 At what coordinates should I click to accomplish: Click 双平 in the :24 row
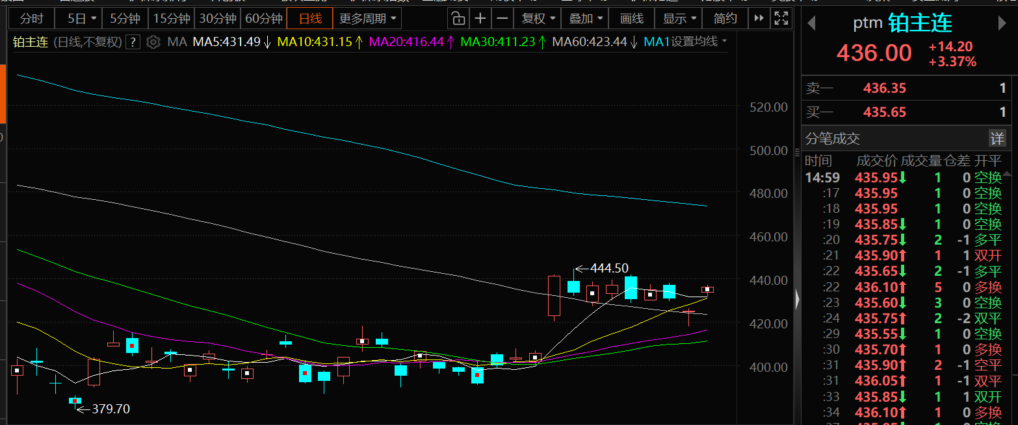click(988, 318)
